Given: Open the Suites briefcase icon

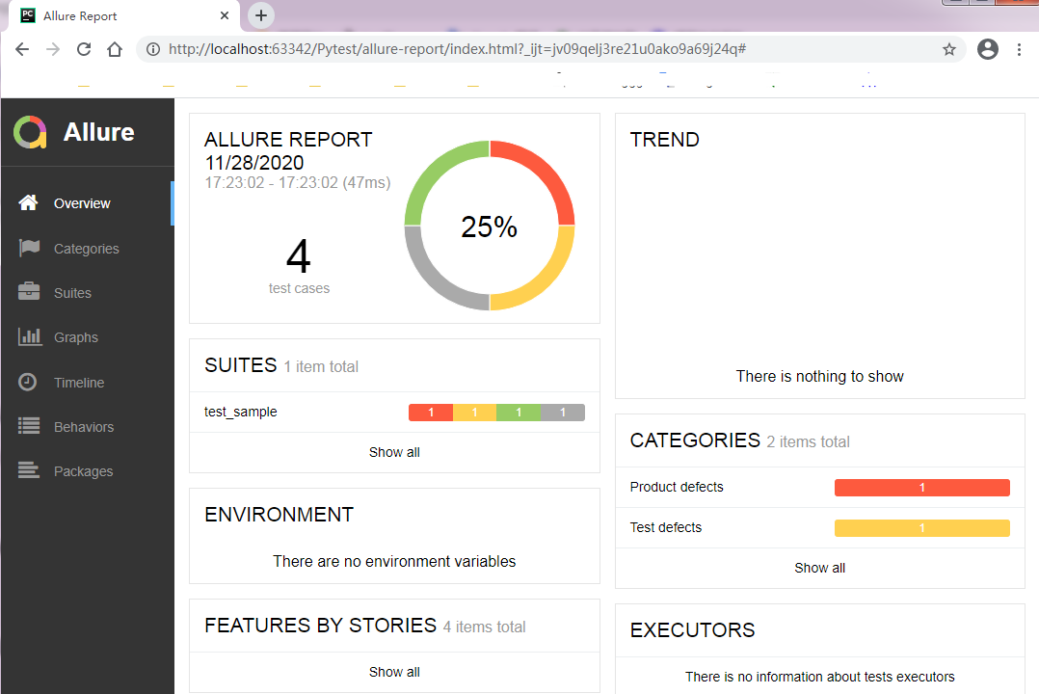Looking at the screenshot, I should (x=29, y=292).
